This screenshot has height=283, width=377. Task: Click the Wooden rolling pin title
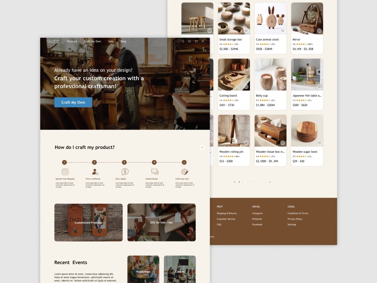tap(231, 152)
